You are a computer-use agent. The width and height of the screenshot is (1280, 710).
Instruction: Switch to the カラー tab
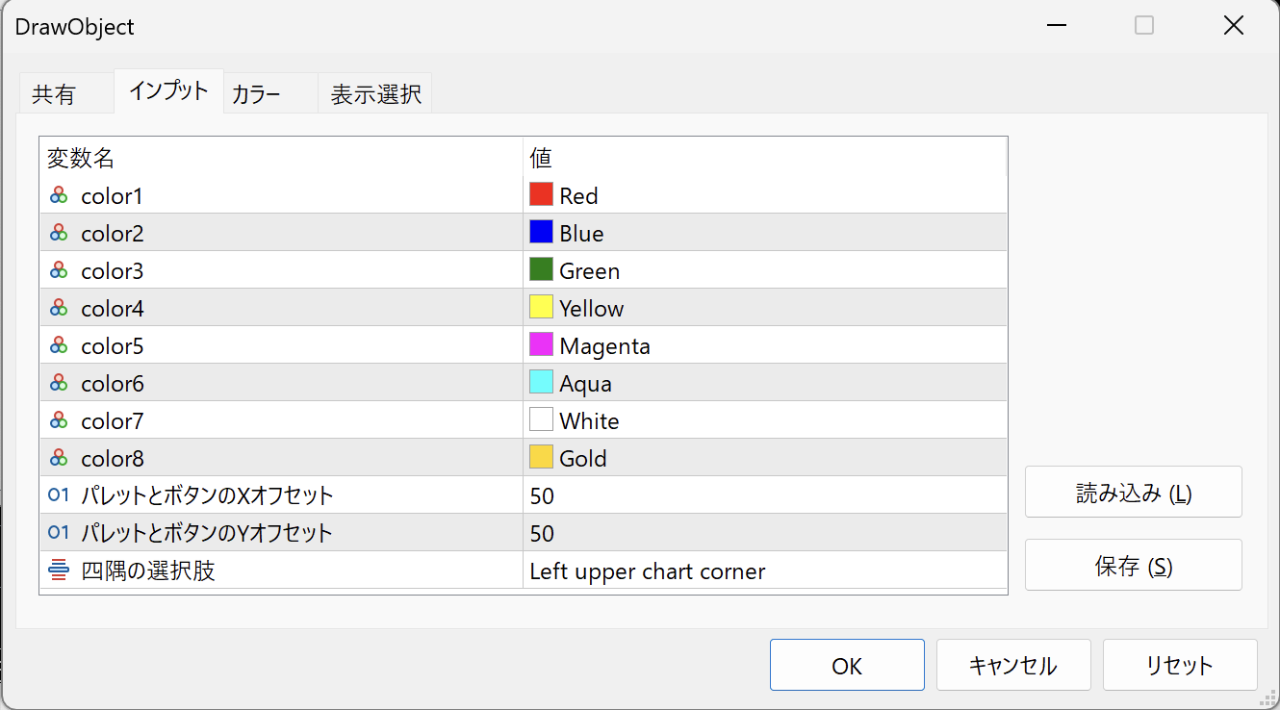256,95
